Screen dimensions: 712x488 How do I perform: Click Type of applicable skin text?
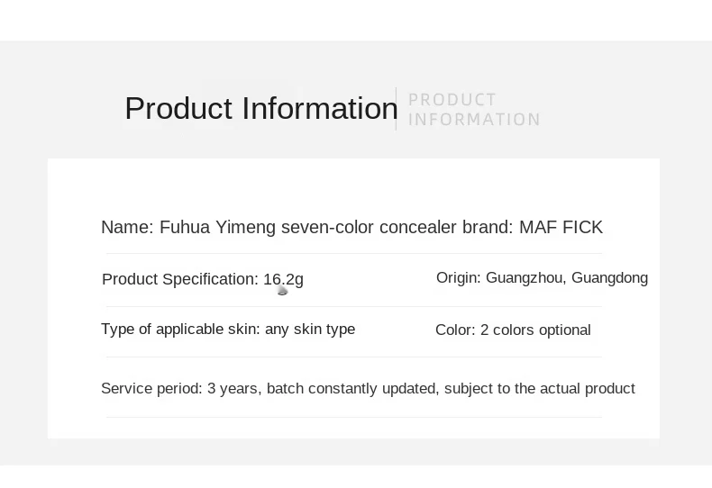[180, 330]
